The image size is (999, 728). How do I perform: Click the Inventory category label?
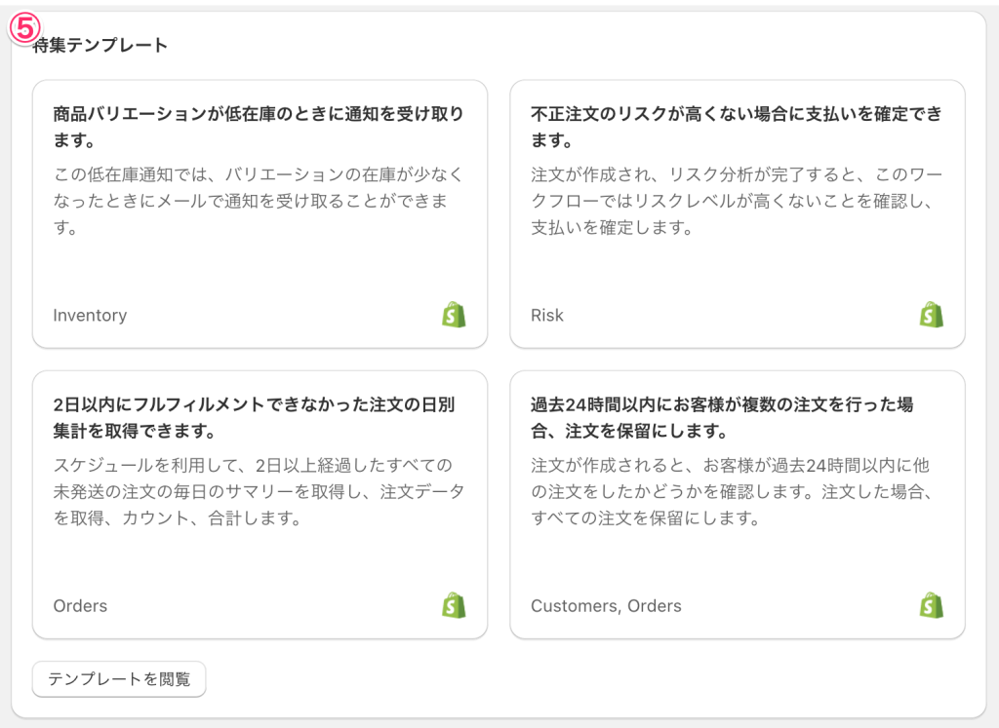coord(90,316)
